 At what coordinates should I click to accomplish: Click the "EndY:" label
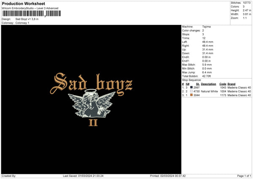click(x=186, y=61)
